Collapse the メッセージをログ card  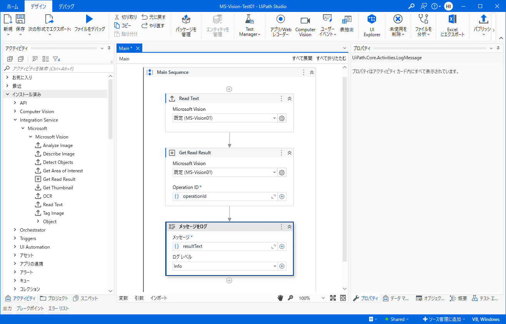click(x=290, y=227)
